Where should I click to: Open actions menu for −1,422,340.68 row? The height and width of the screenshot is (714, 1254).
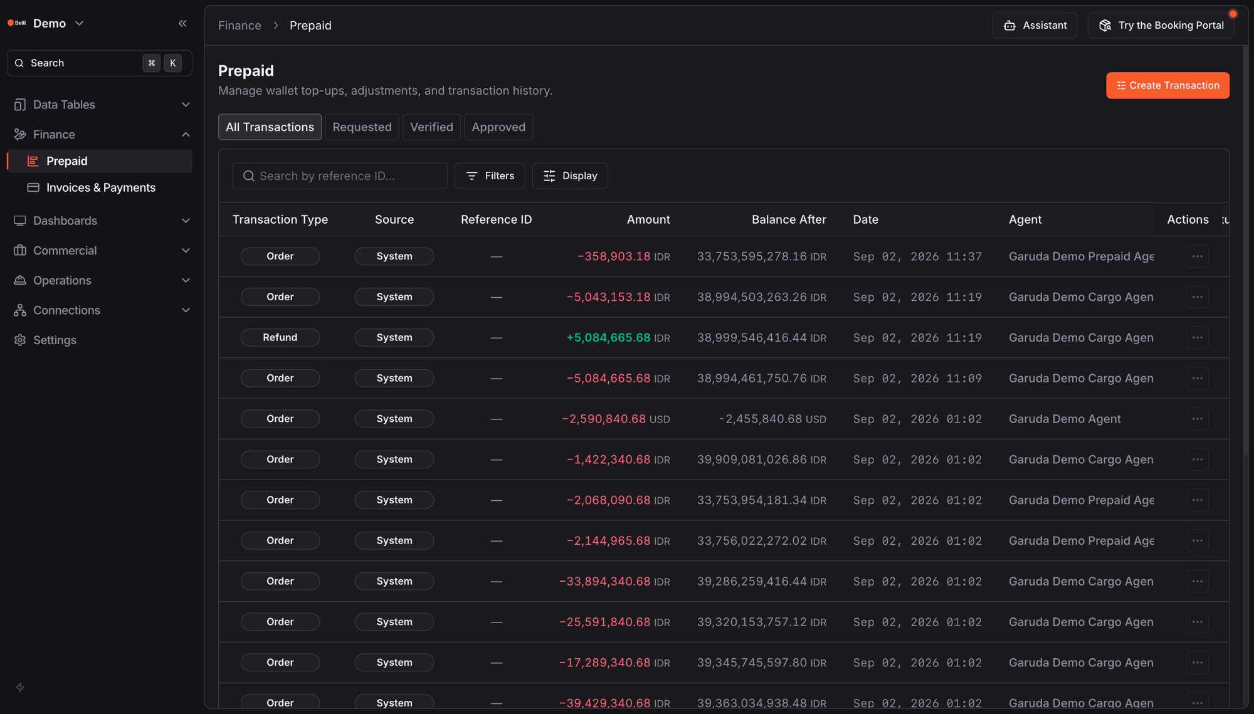click(x=1197, y=459)
